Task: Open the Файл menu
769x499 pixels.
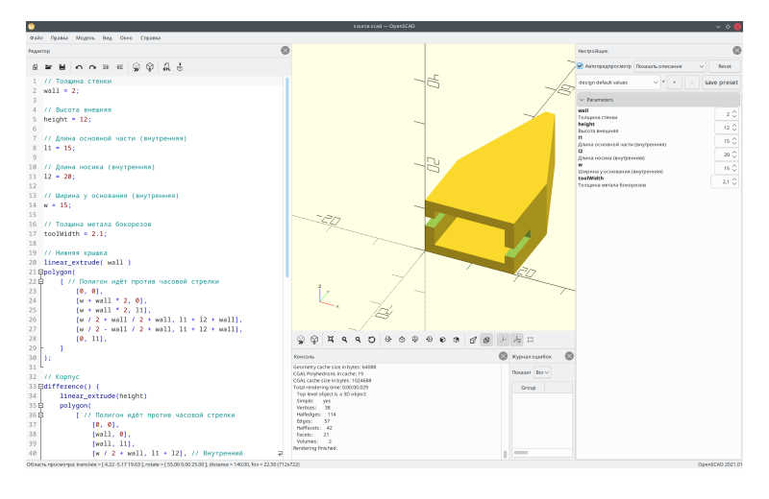Action: [36, 37]
